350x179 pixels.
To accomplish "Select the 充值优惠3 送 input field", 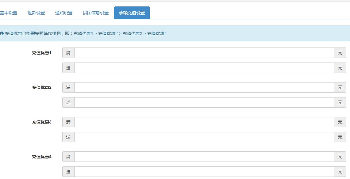I will tap(204, 137).
